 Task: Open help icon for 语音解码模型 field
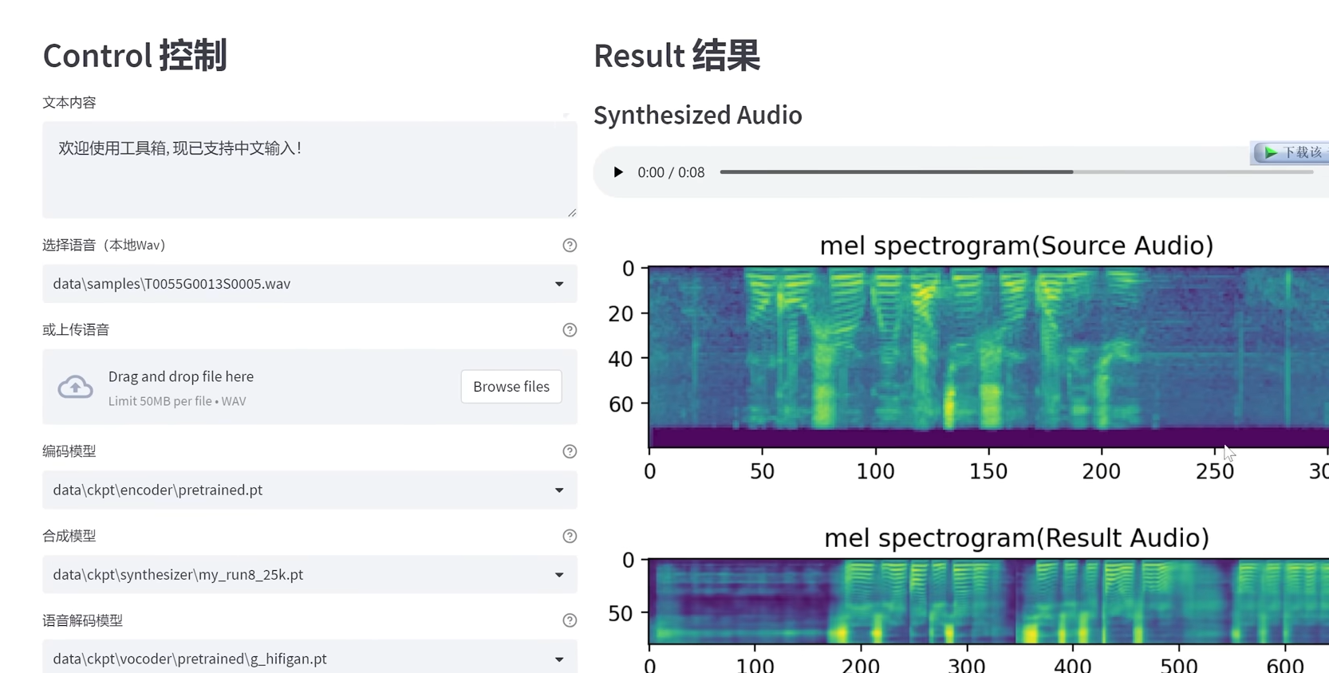(x=570, y=620)
